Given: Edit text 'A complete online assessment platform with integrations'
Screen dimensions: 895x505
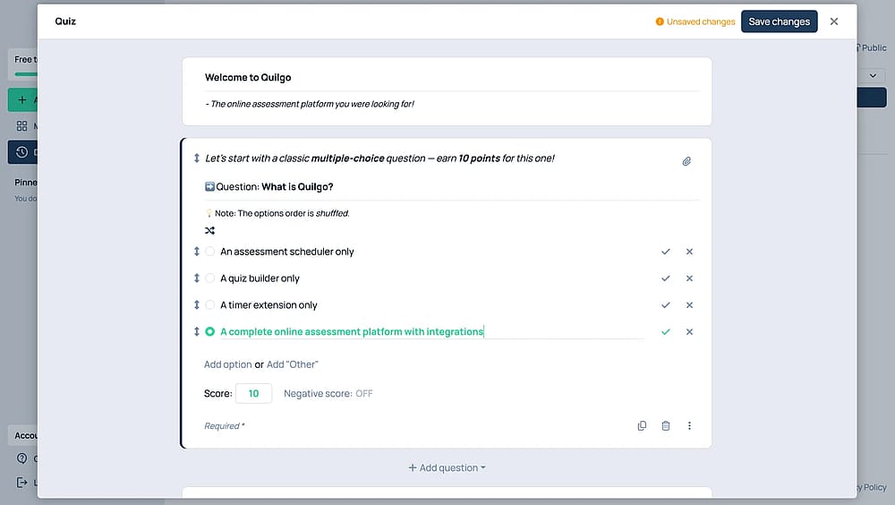Looking at the screenshot, I should pos(352,332).
